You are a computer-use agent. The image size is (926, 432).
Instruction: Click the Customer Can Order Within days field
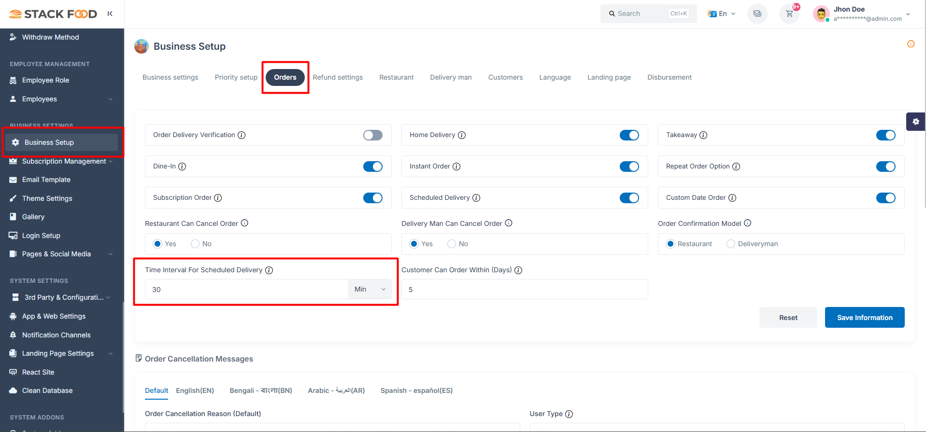pos(524,289)
